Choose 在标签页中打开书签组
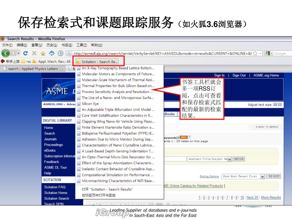 point(98,195)
